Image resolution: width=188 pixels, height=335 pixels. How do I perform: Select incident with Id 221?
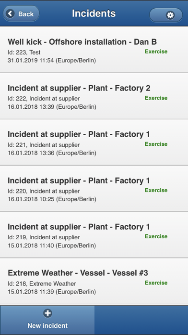pos(94,142)
